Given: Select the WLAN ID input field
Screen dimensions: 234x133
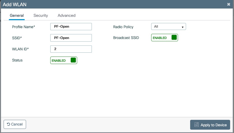Looking at the screenshot, I should click(71, 49).
